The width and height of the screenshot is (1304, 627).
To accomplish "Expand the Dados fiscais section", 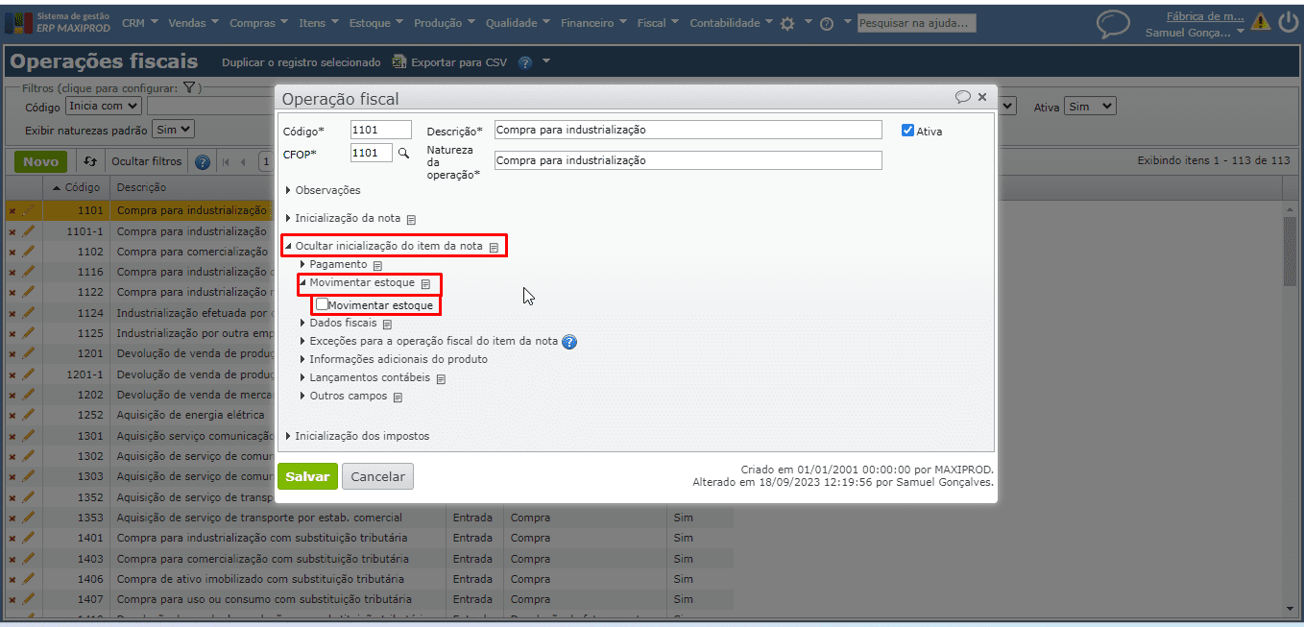I will pos(338,323).
